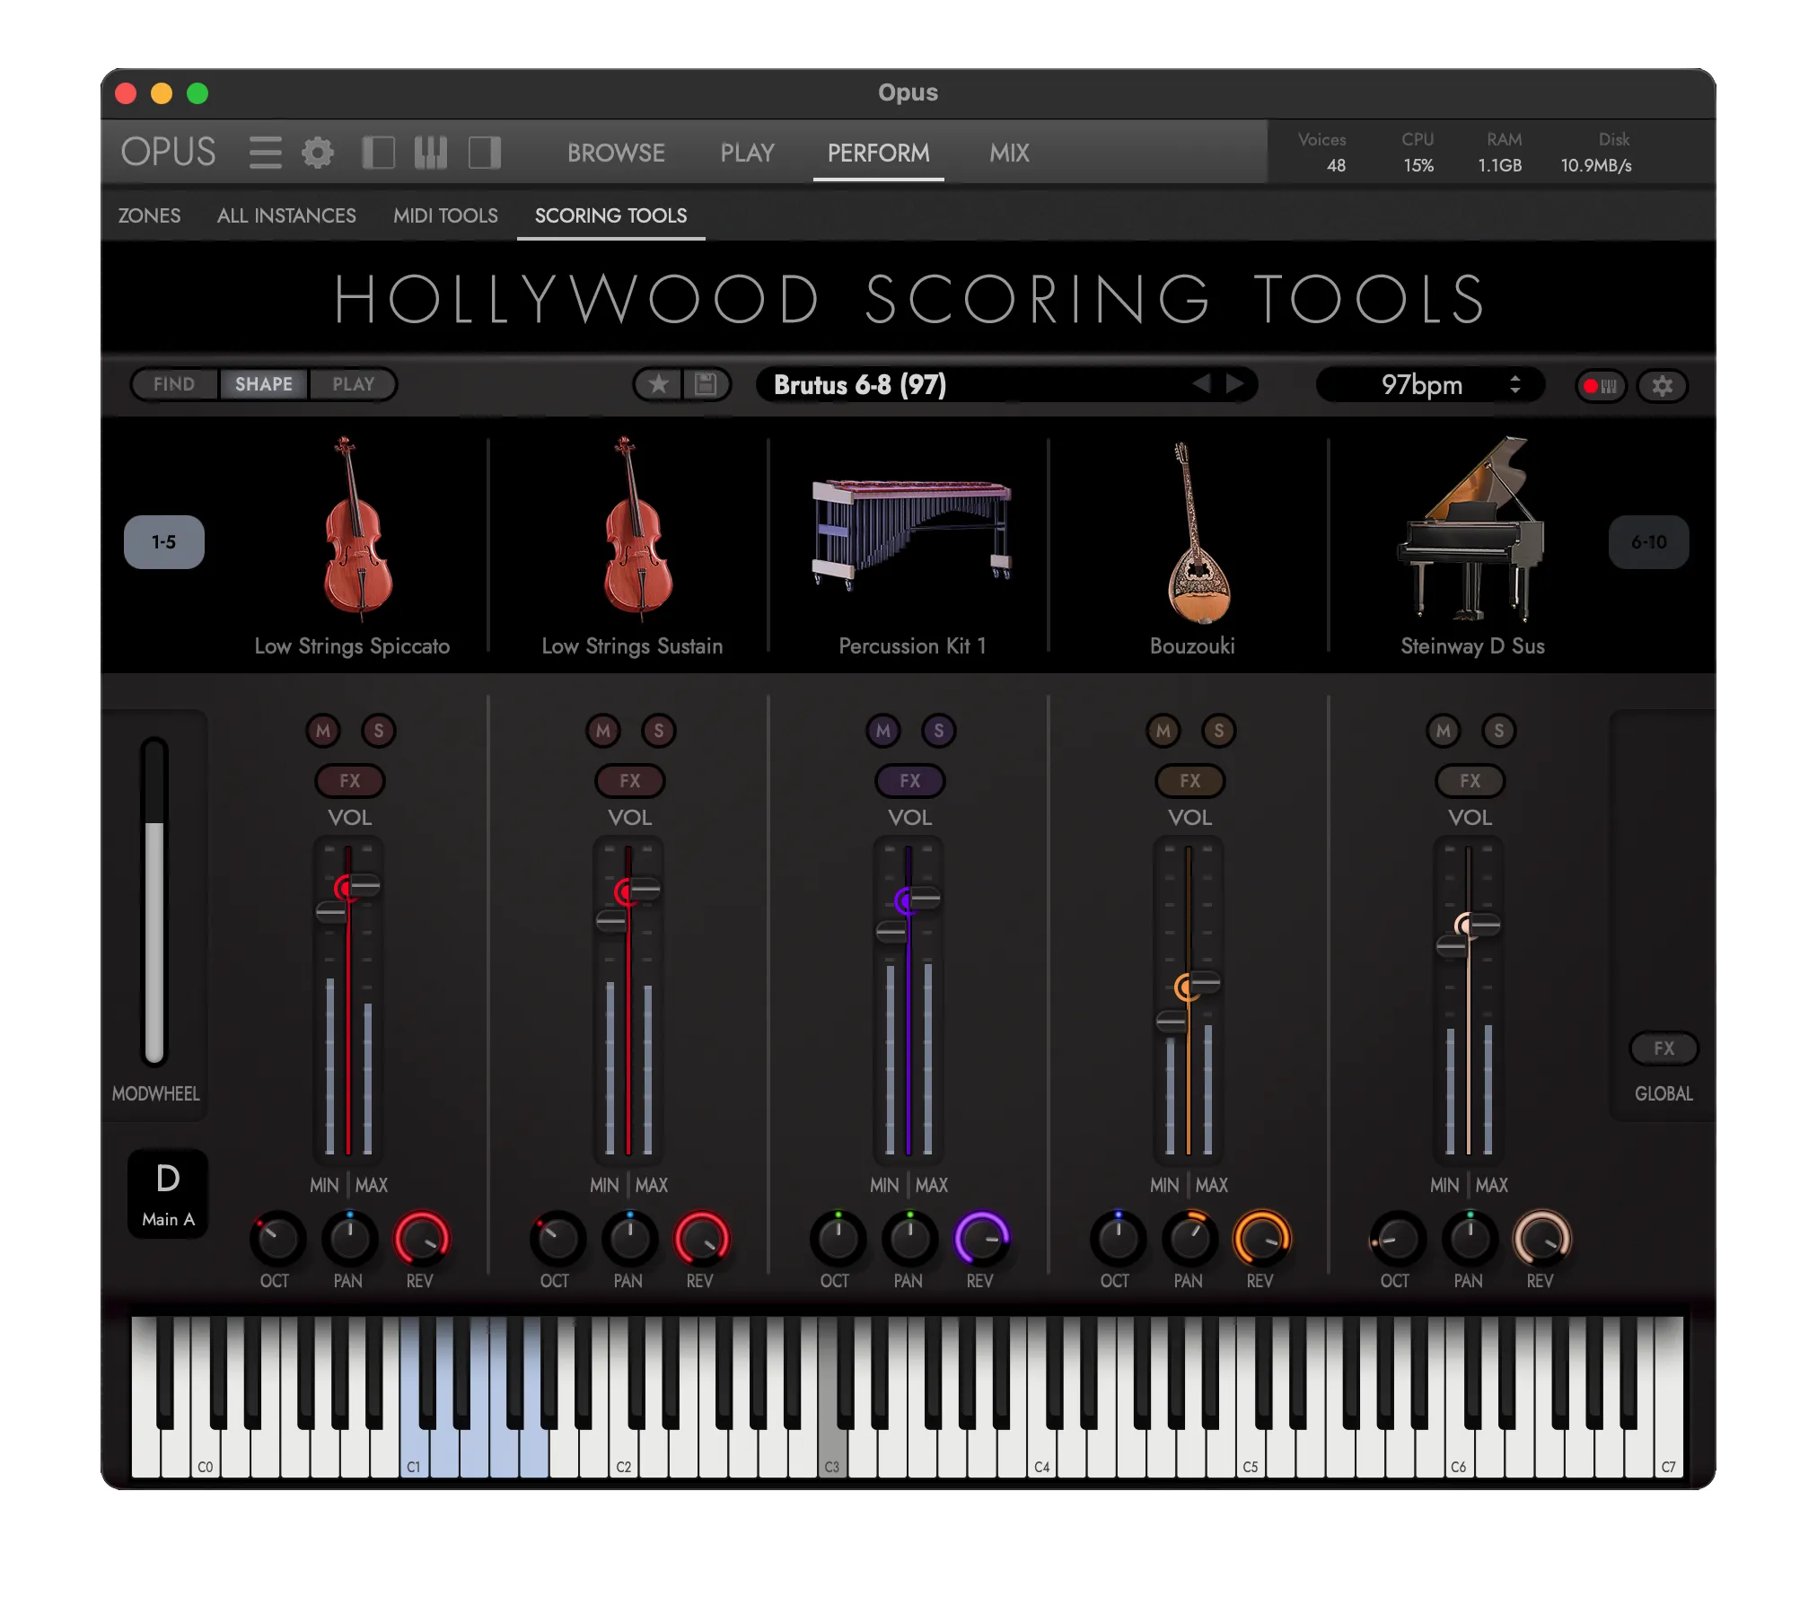
Task: Mute the Low Strings Spiccato channel
Action: tap(323, 731)
